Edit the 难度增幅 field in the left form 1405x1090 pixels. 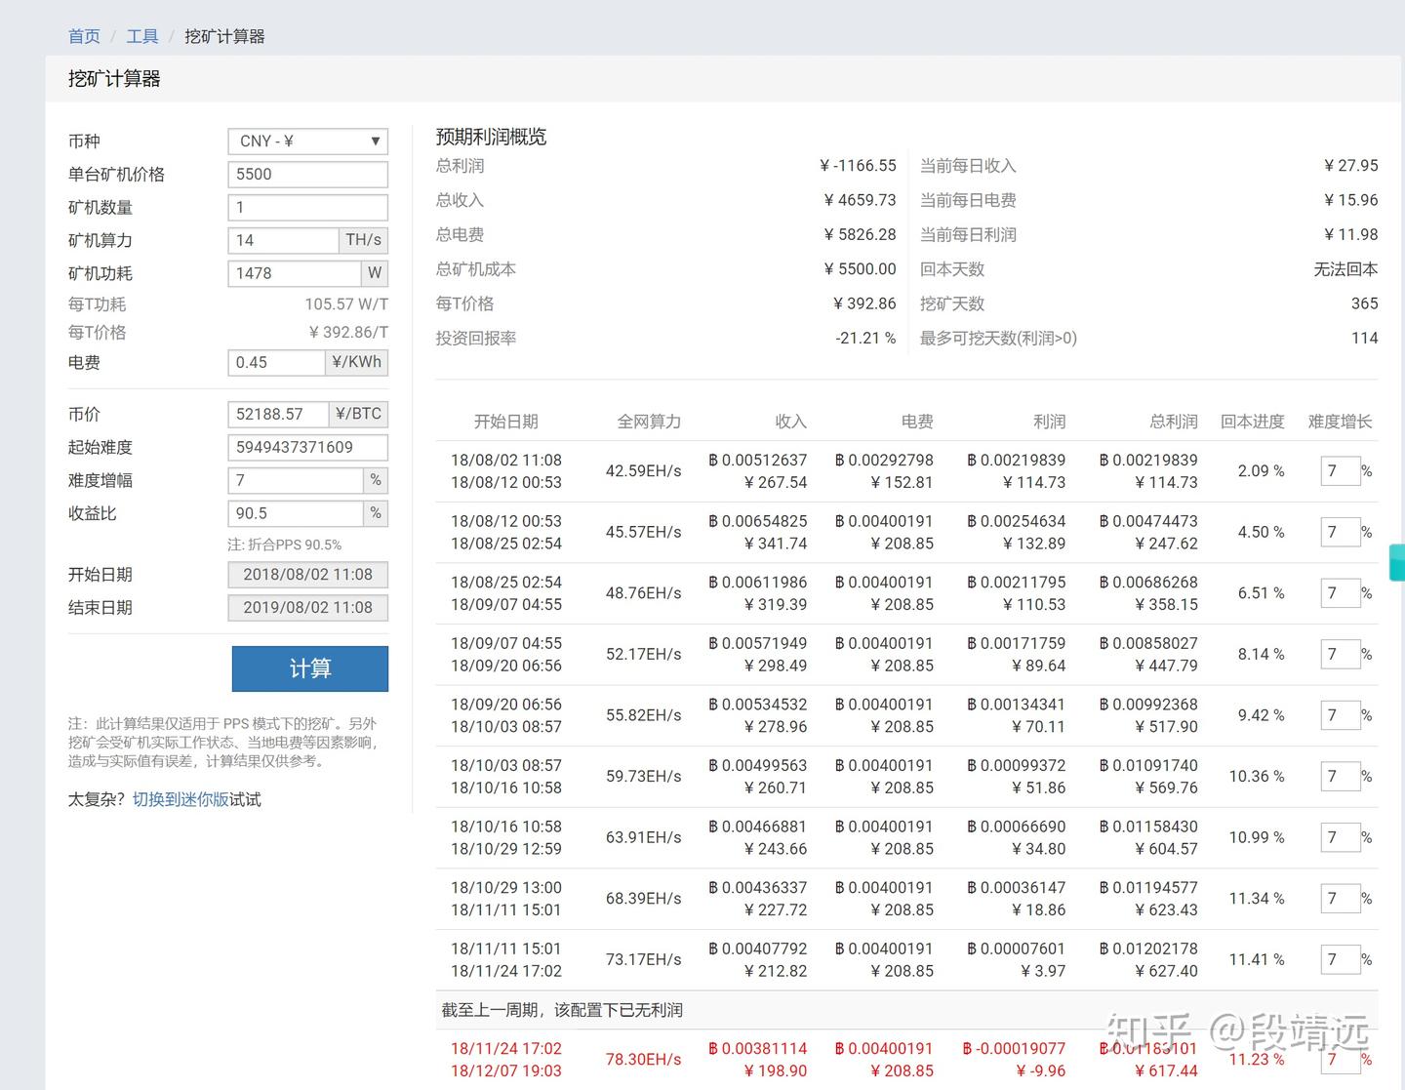[x=296, y=481]
